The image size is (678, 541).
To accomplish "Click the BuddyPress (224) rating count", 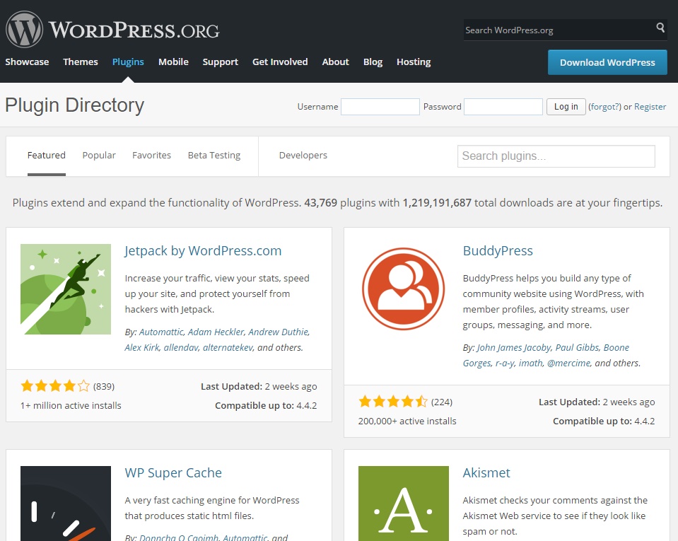I will (x=442, y=402).
